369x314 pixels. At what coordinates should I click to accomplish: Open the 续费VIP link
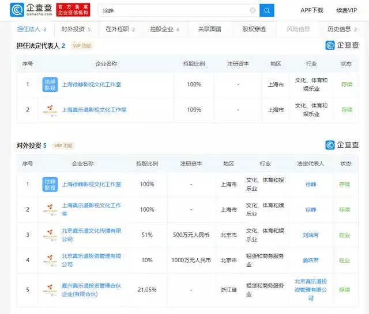pyautogui.click(x=347, y=10)
